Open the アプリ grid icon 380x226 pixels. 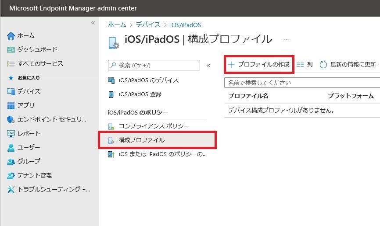[x=11, y=106]
